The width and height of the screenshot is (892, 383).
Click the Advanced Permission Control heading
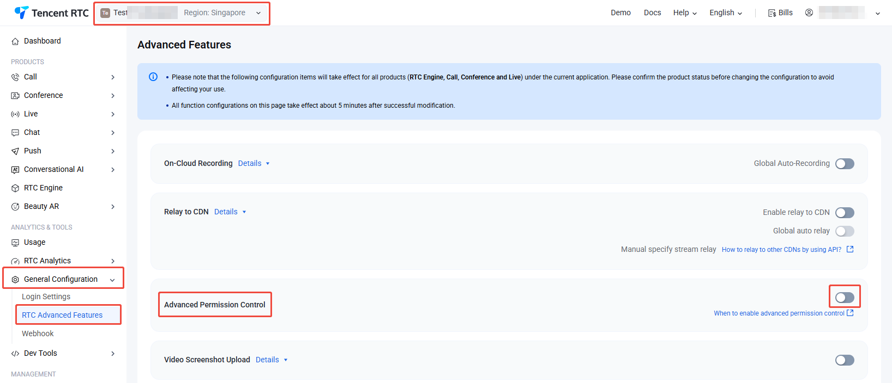pyautogui.click(x=215, y=305)
